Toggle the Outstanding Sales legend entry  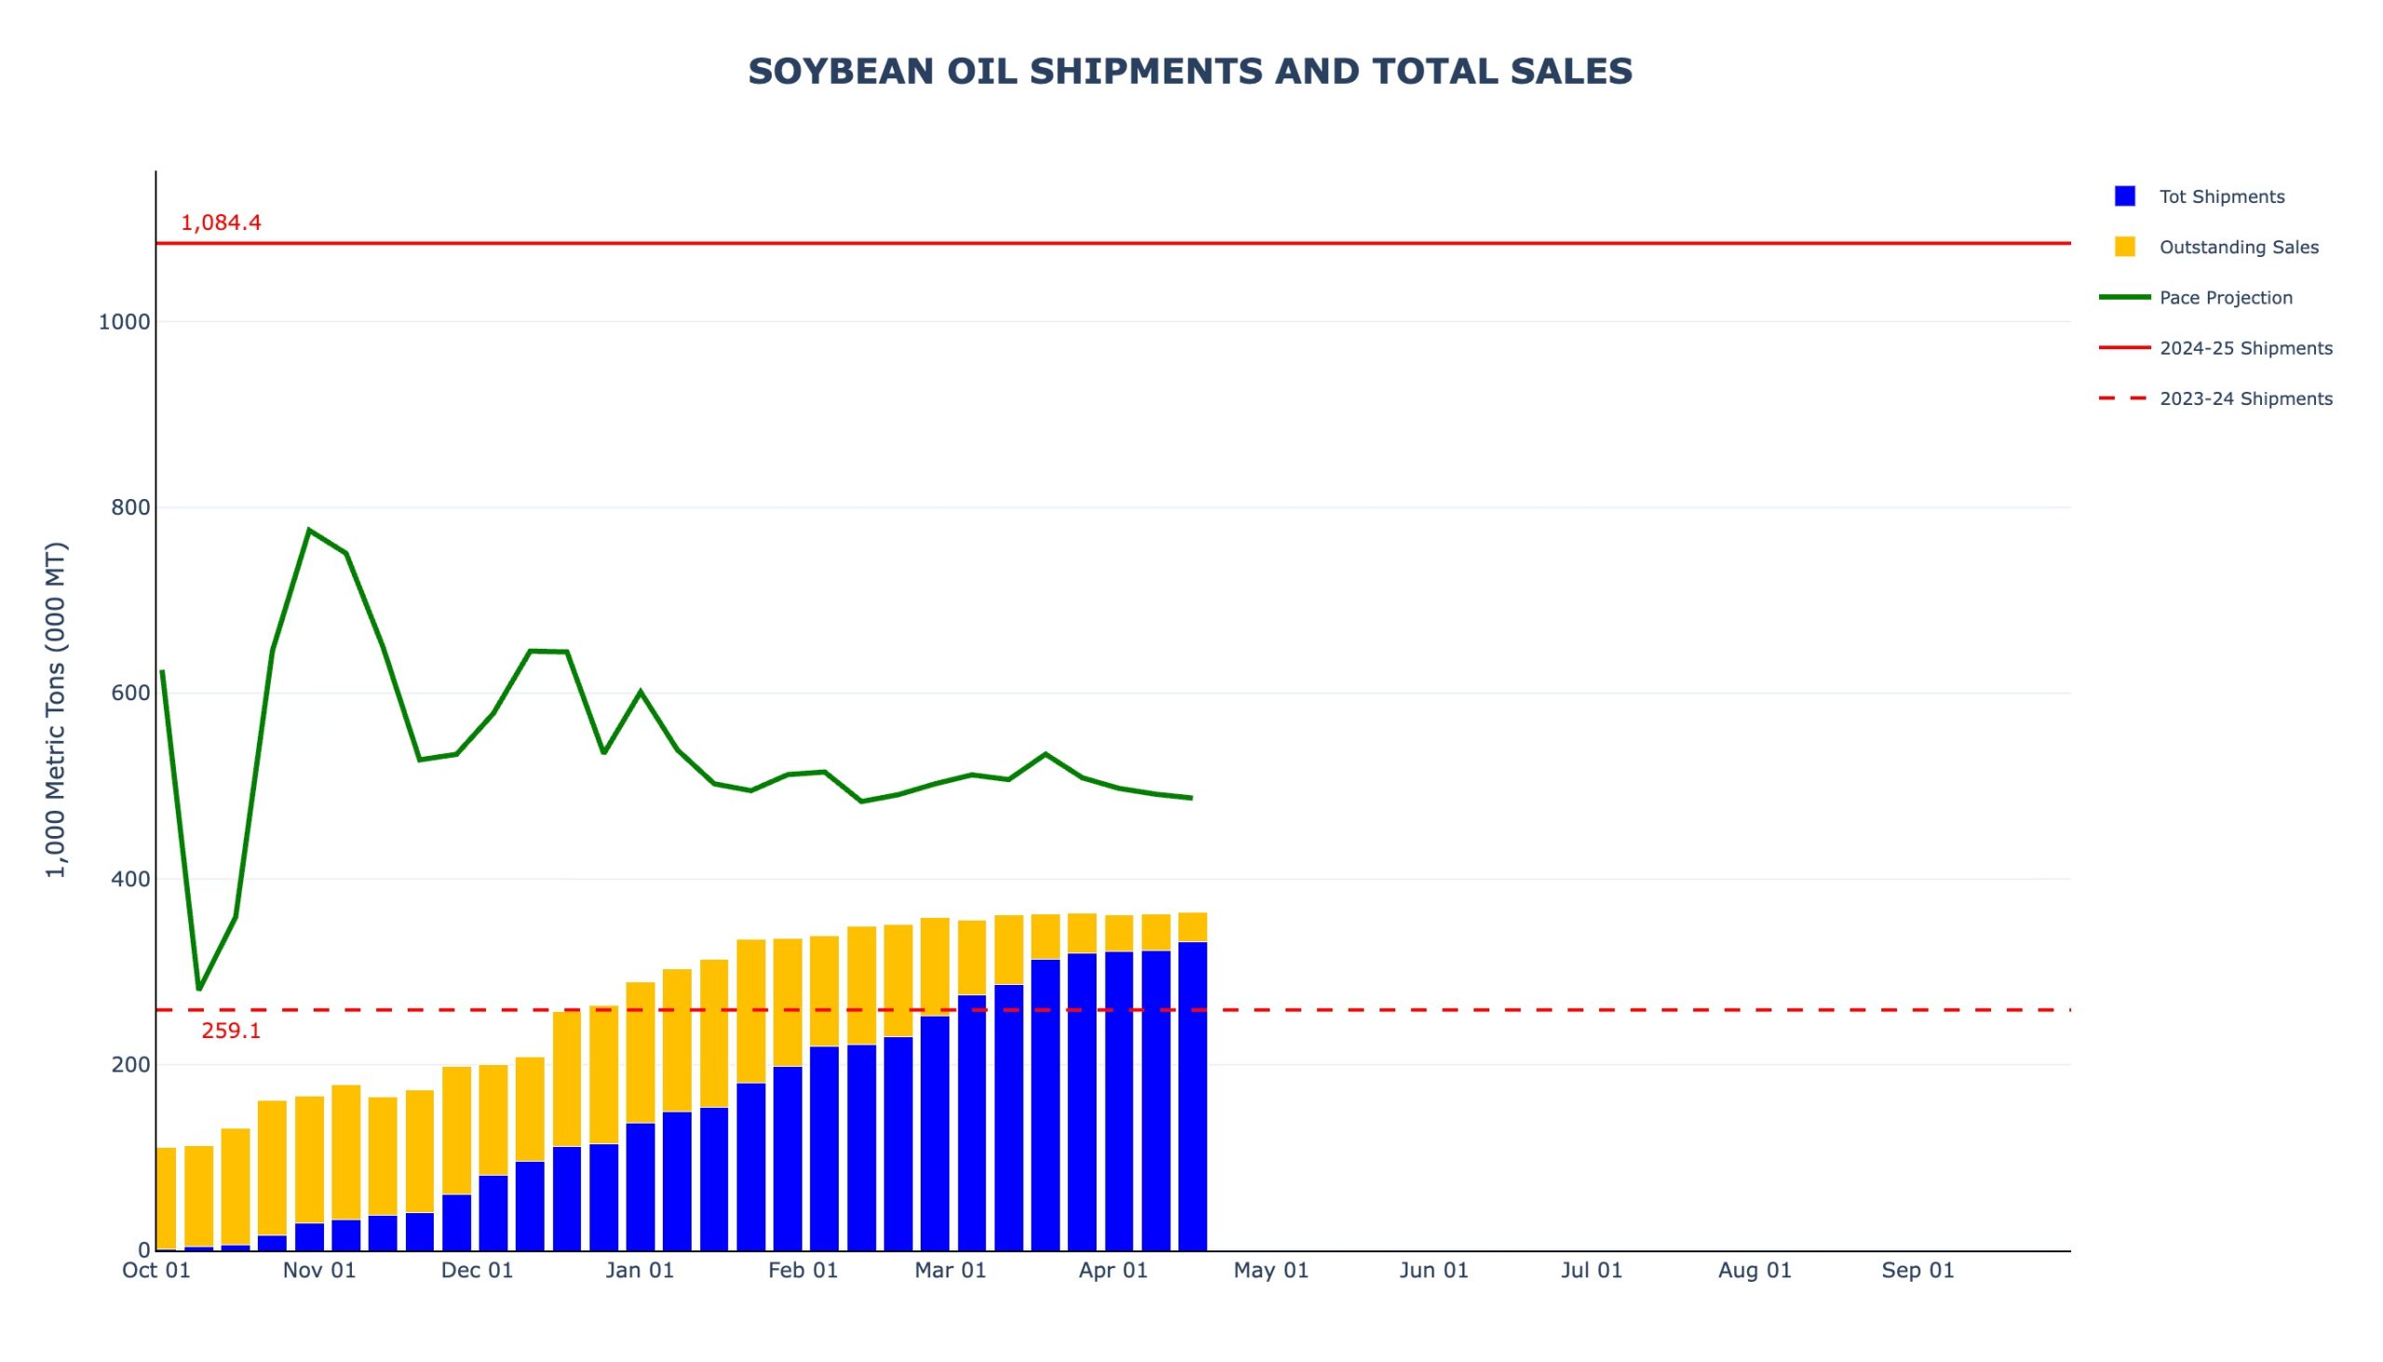coord(2238,247)
